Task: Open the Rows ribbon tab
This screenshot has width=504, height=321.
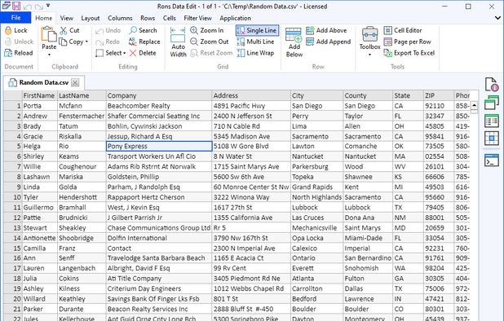Action: click(148, 18)
